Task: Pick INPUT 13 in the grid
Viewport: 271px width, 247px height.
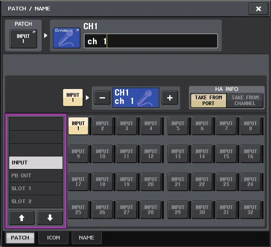Action: click(178, 154)
